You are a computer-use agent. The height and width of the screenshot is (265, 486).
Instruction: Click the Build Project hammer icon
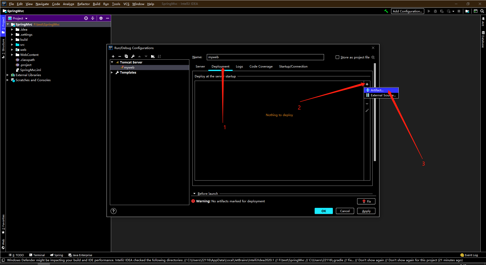pos(386,11)
